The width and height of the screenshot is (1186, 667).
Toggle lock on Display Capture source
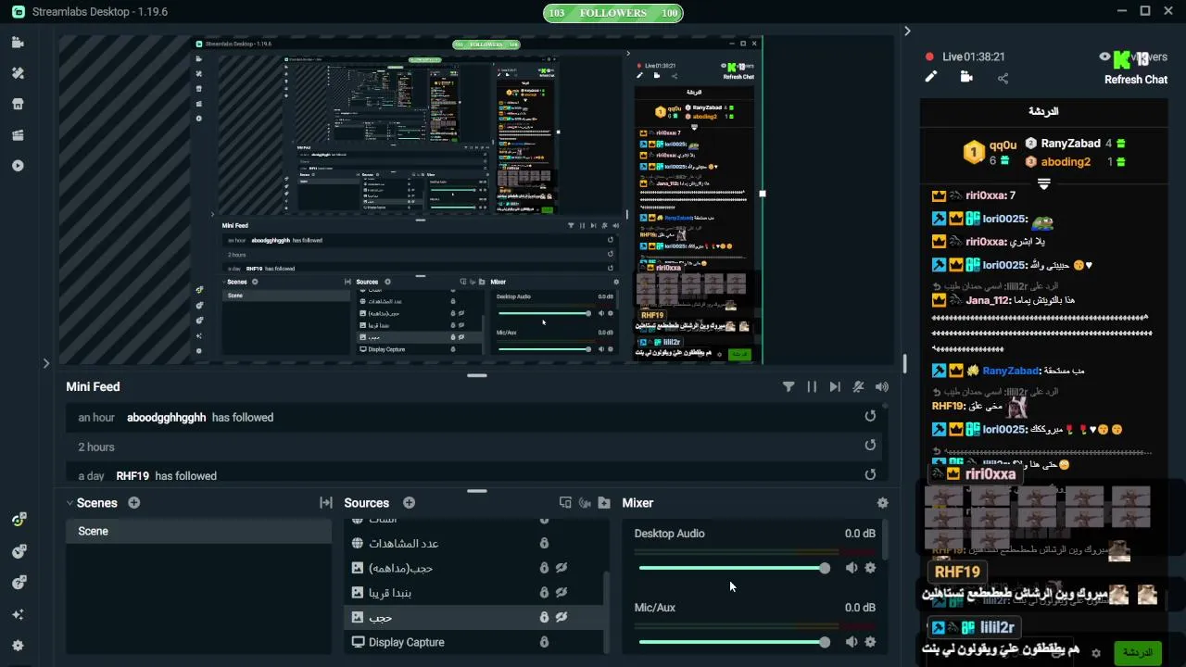click(x=545, y=642)
